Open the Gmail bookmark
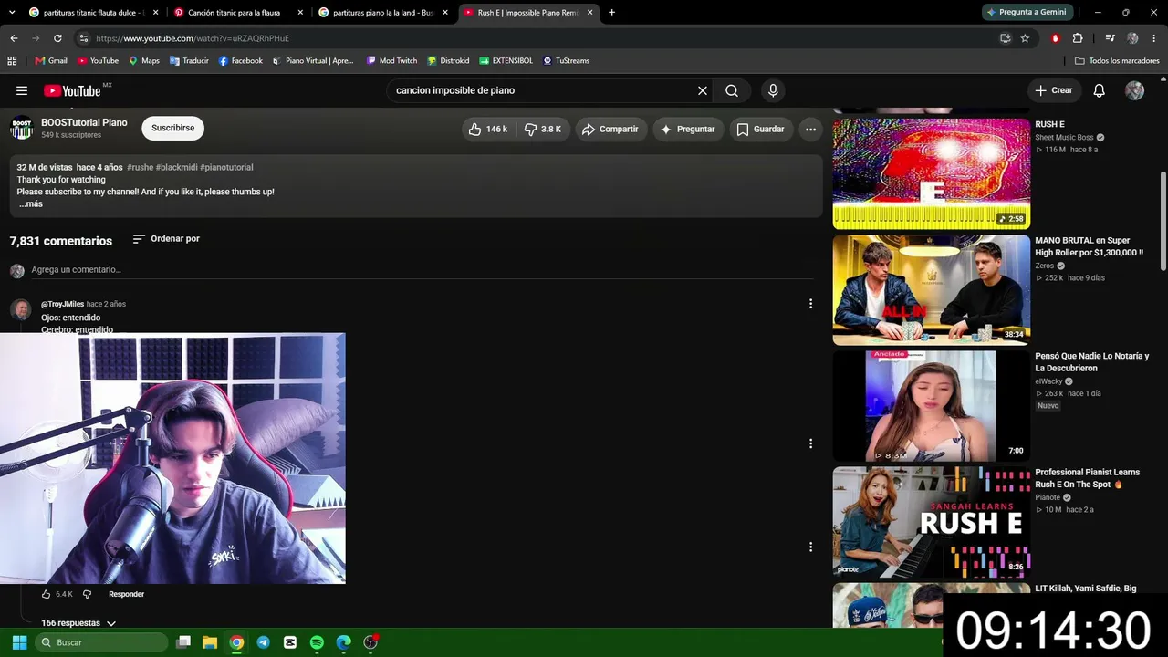The image size is (1168, 657). tap(51, 61)
